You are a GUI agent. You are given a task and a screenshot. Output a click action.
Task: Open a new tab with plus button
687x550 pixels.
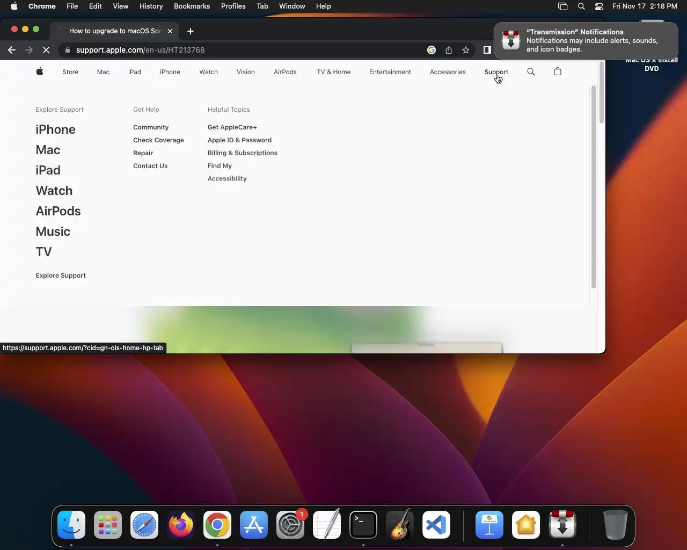click(x=191, y=31)
